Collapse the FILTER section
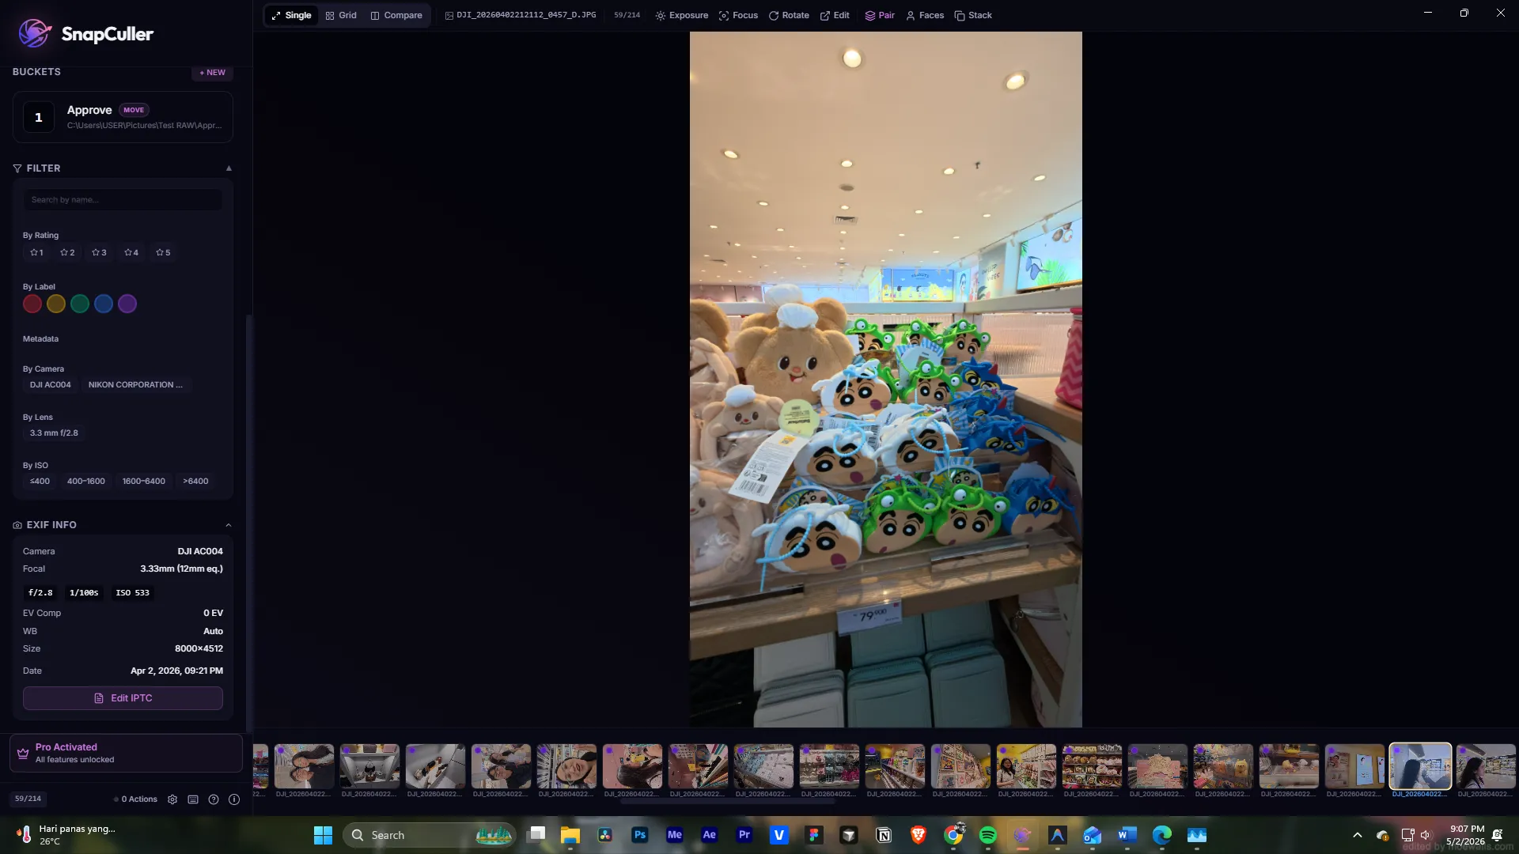This screenshot has width=1519, height=854. pos(229,168)
